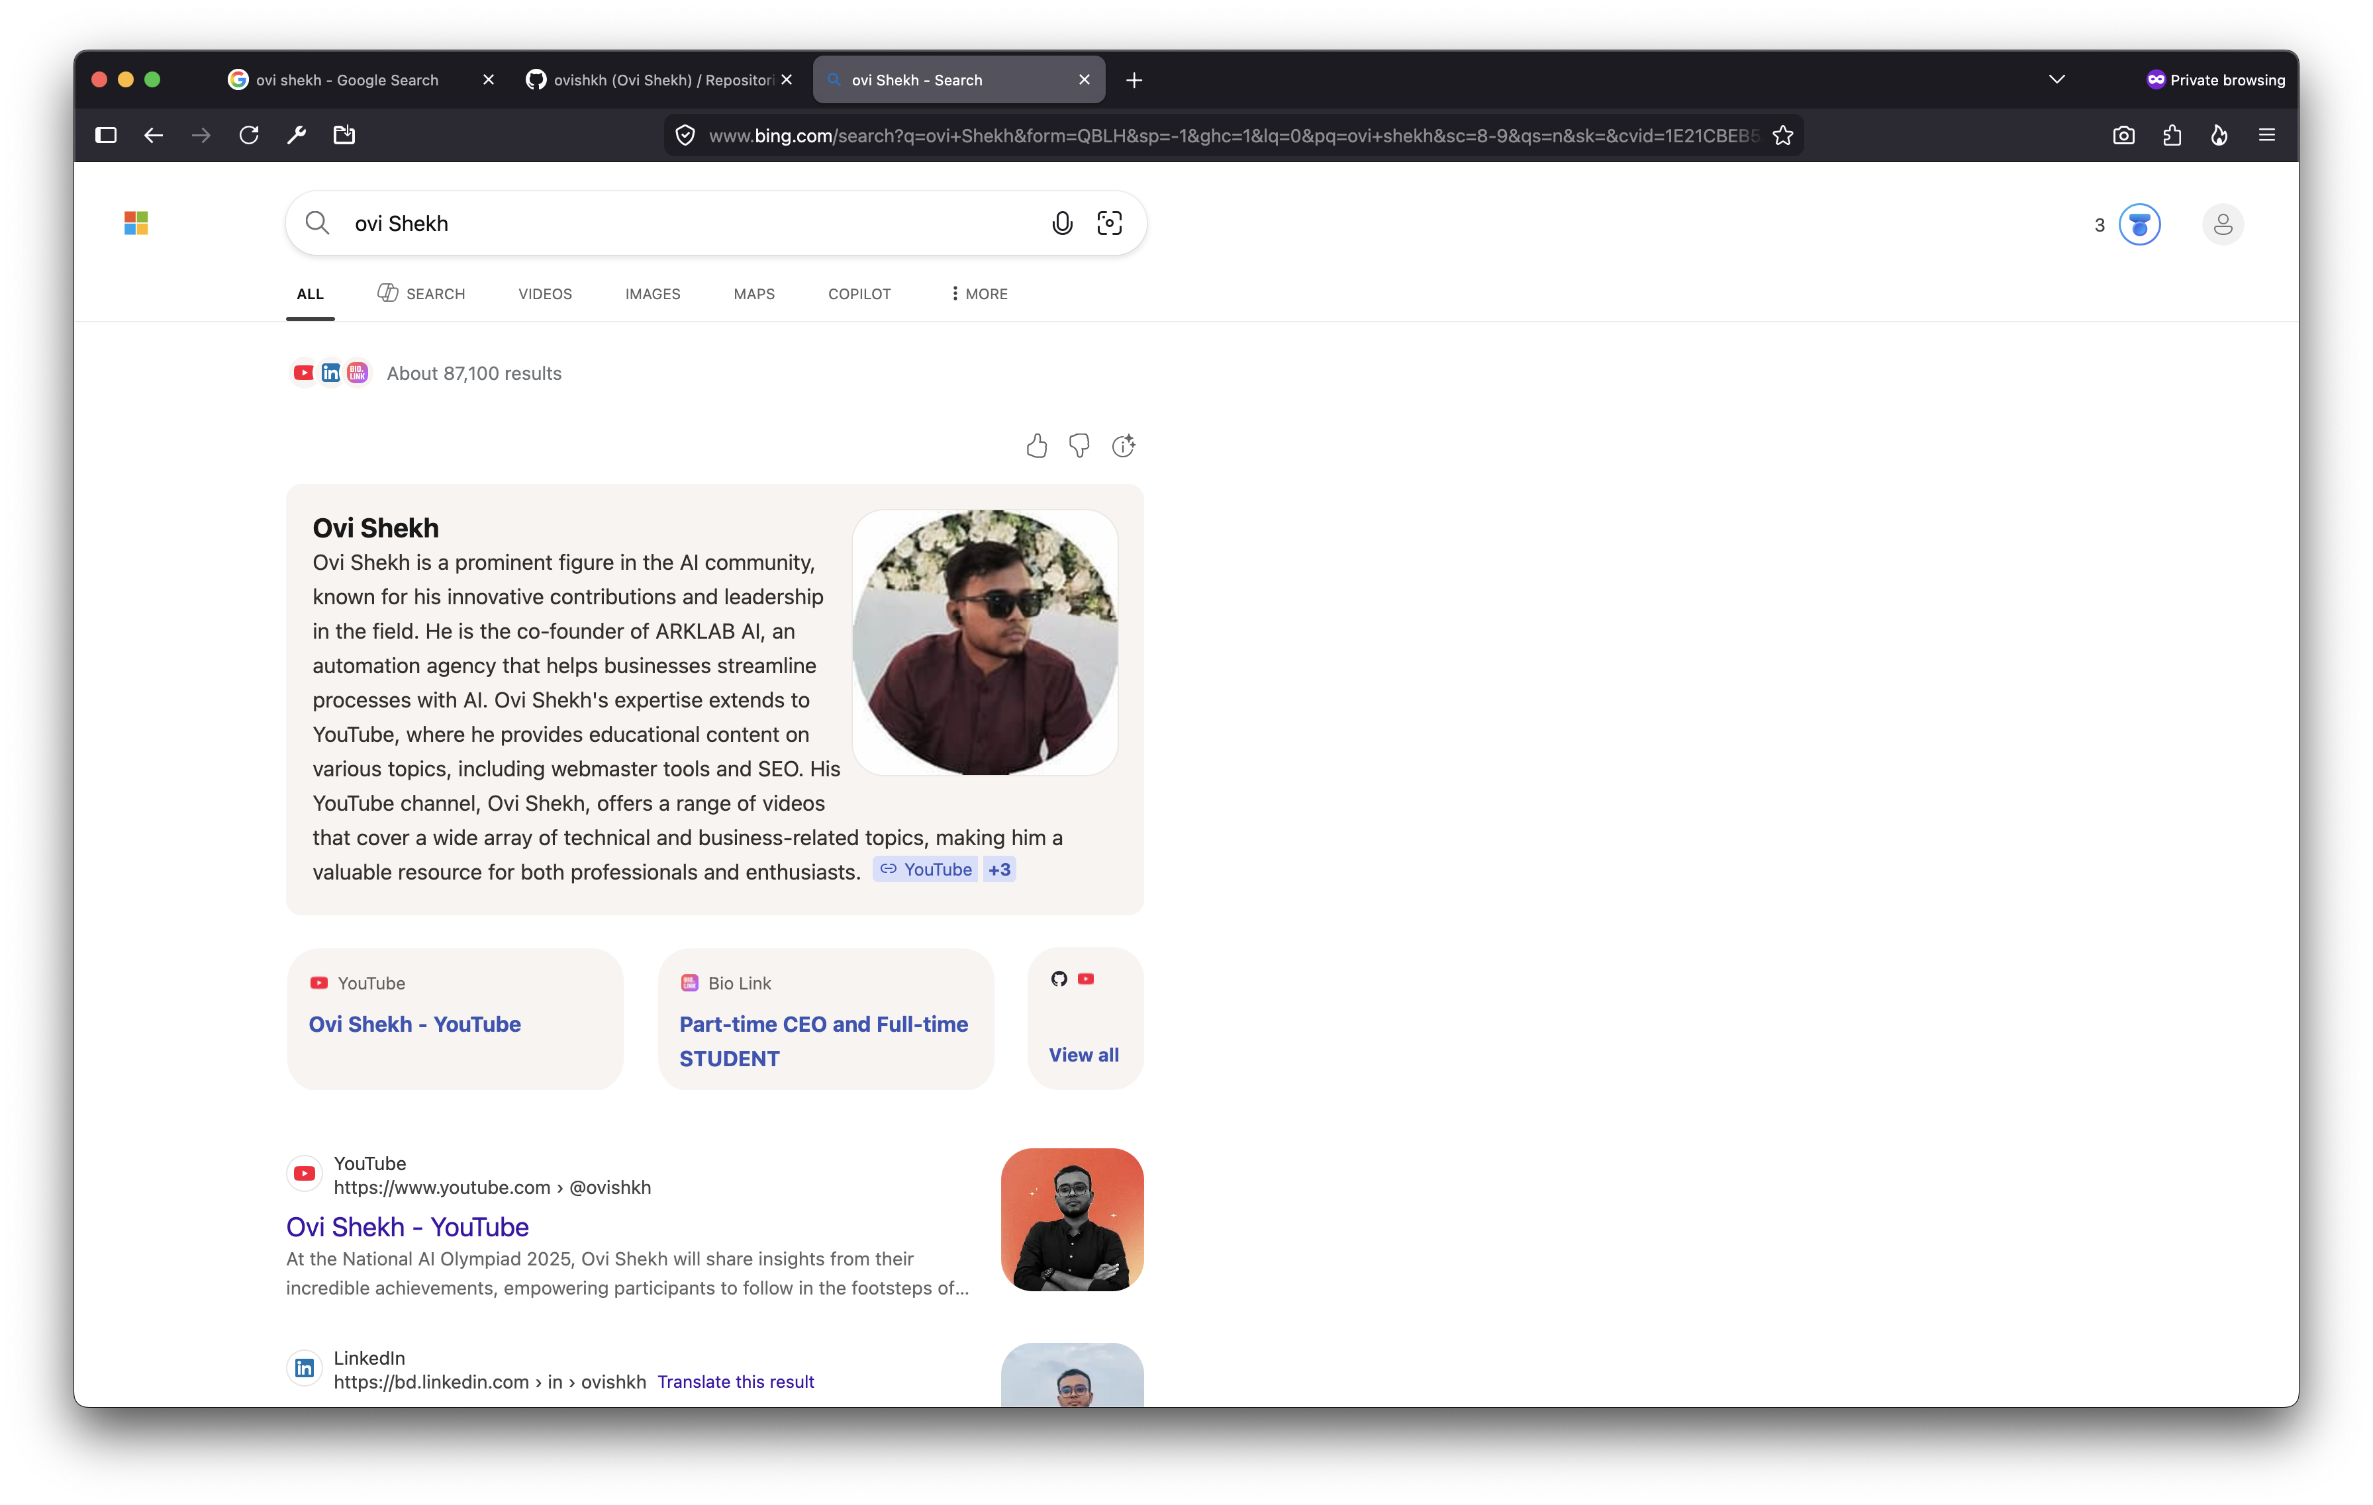Click the LinkedIn source icon near results count
Viewport: 2373px width, 1505px height.
(x=331, y=373)
